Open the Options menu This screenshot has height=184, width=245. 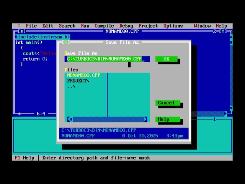pyautogui.click(x=173, y=26)
